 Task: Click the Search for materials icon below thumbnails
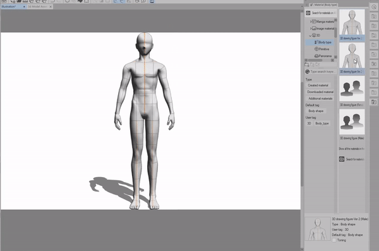pyautogui.click(x=342, y=159)
